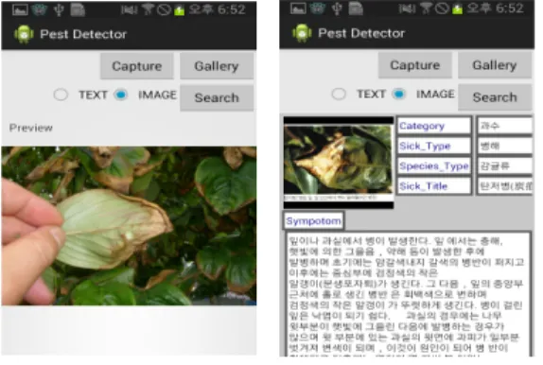The width and height of the screenshot is (543, 365).
Task: Tap the Preview label on left screen
Action: pos(31,128)
